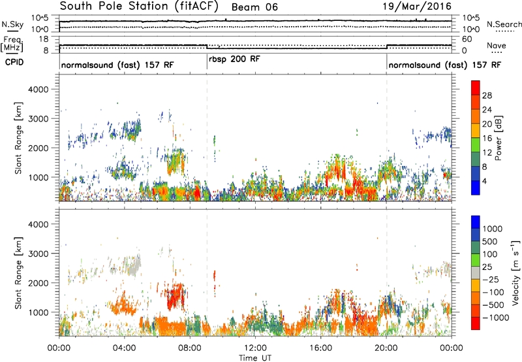
Task: Select the 'Freq. [MHz]' axis label
Action: click(x=12, y=44)
